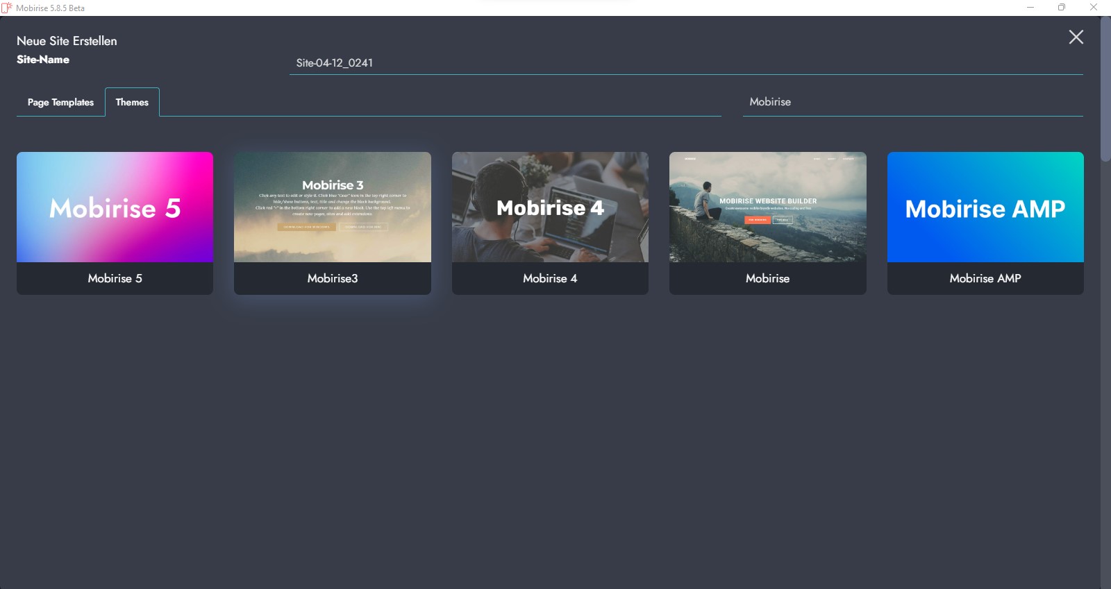
Task: Minimize the Mobirise window
Action: [1030, 8]
